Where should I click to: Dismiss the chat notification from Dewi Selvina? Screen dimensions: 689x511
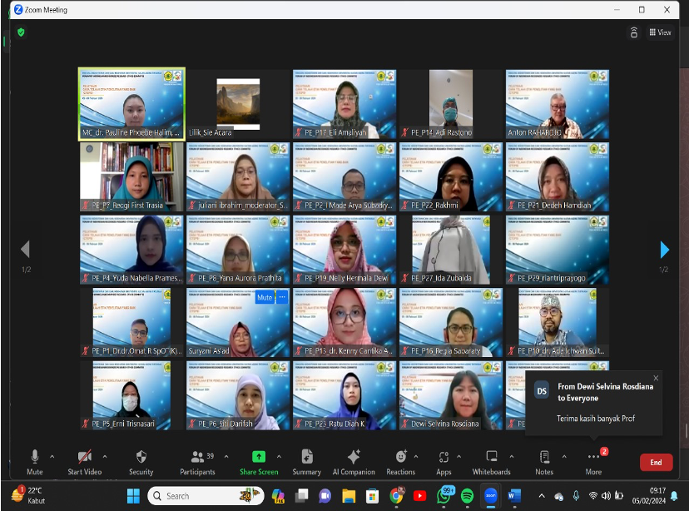pos(656,378)
